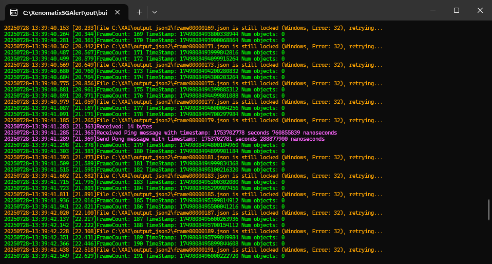This screenshot has width=492, height=264.
Task: Click the "Received Ping message" log line
Action: tap(169, 133)
